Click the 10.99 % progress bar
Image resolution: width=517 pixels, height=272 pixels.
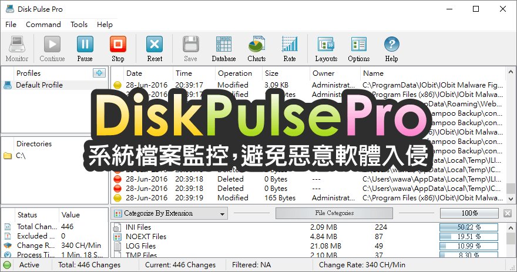pos(469,246)
